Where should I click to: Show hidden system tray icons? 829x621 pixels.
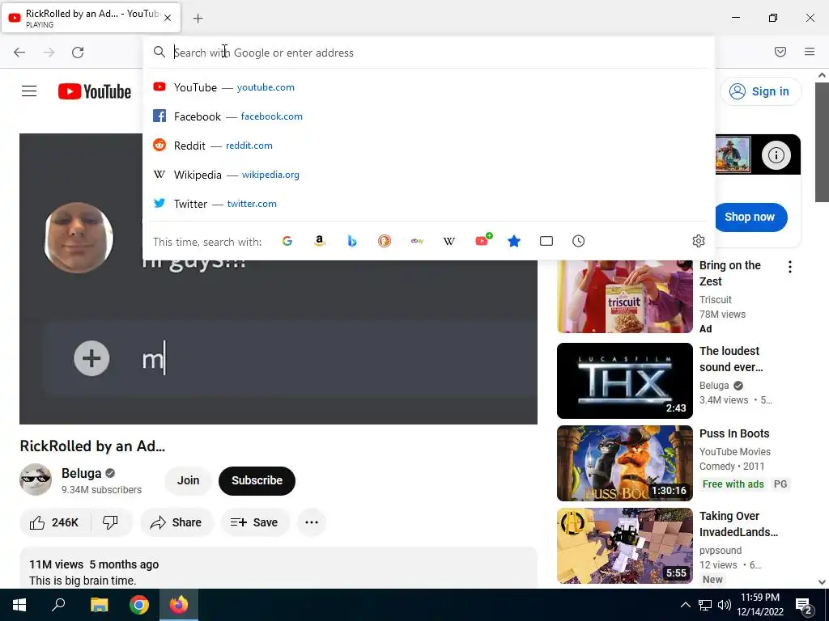point(685,605)
